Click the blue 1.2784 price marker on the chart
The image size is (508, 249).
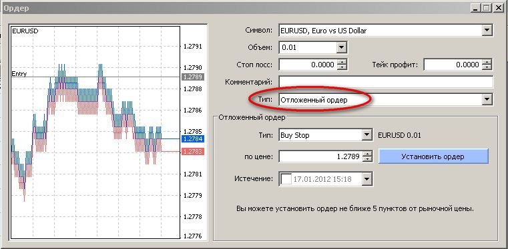193,139
